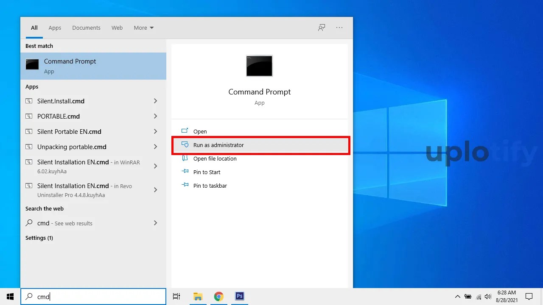Open Task View from the taskbar
The height and width of the screenshot is (305, 543).
(x=176, y=296)
